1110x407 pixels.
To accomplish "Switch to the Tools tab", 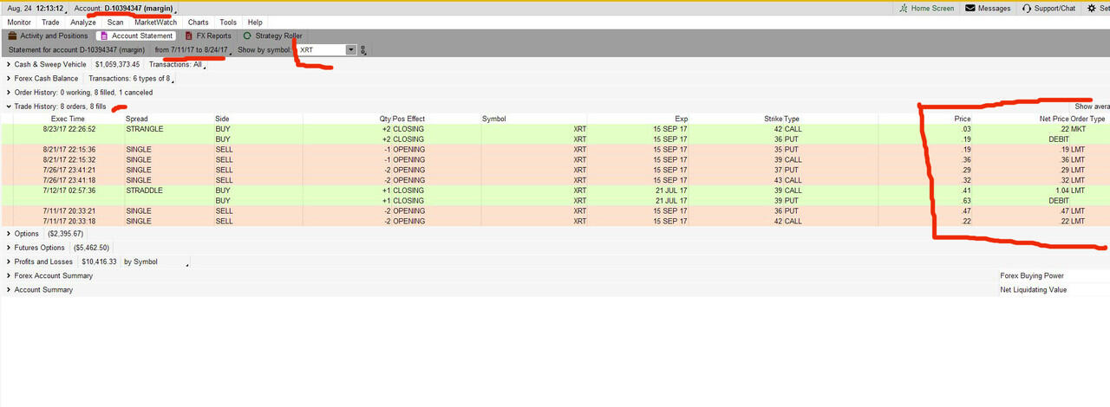I will (x=228, y=22).
